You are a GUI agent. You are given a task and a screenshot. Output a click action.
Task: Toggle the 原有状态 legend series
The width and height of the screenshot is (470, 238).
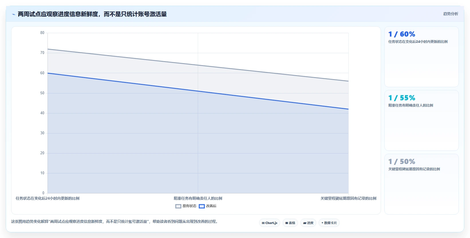coord(186,206)
